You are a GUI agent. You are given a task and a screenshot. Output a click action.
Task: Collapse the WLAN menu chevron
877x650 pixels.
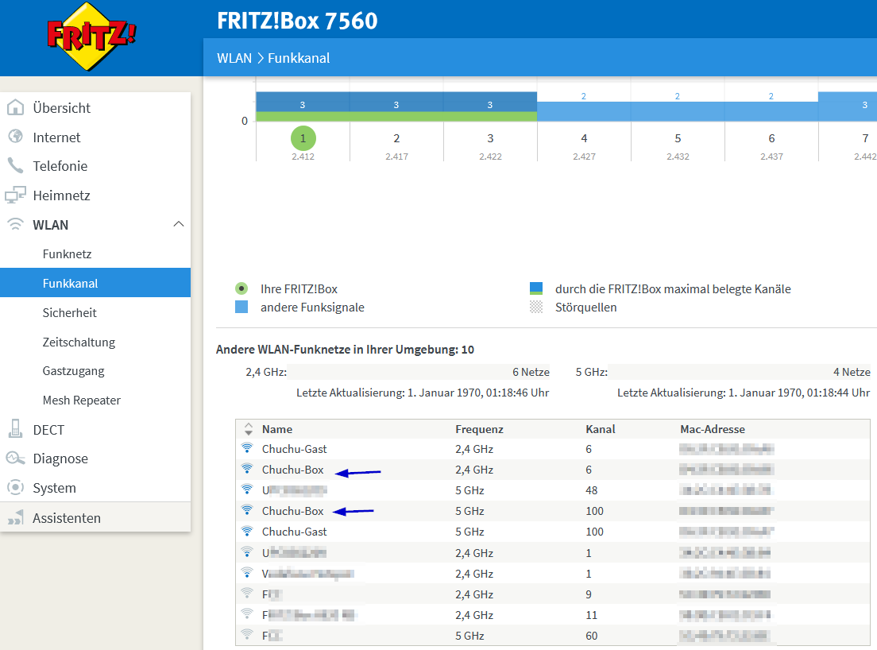(179, 224)
